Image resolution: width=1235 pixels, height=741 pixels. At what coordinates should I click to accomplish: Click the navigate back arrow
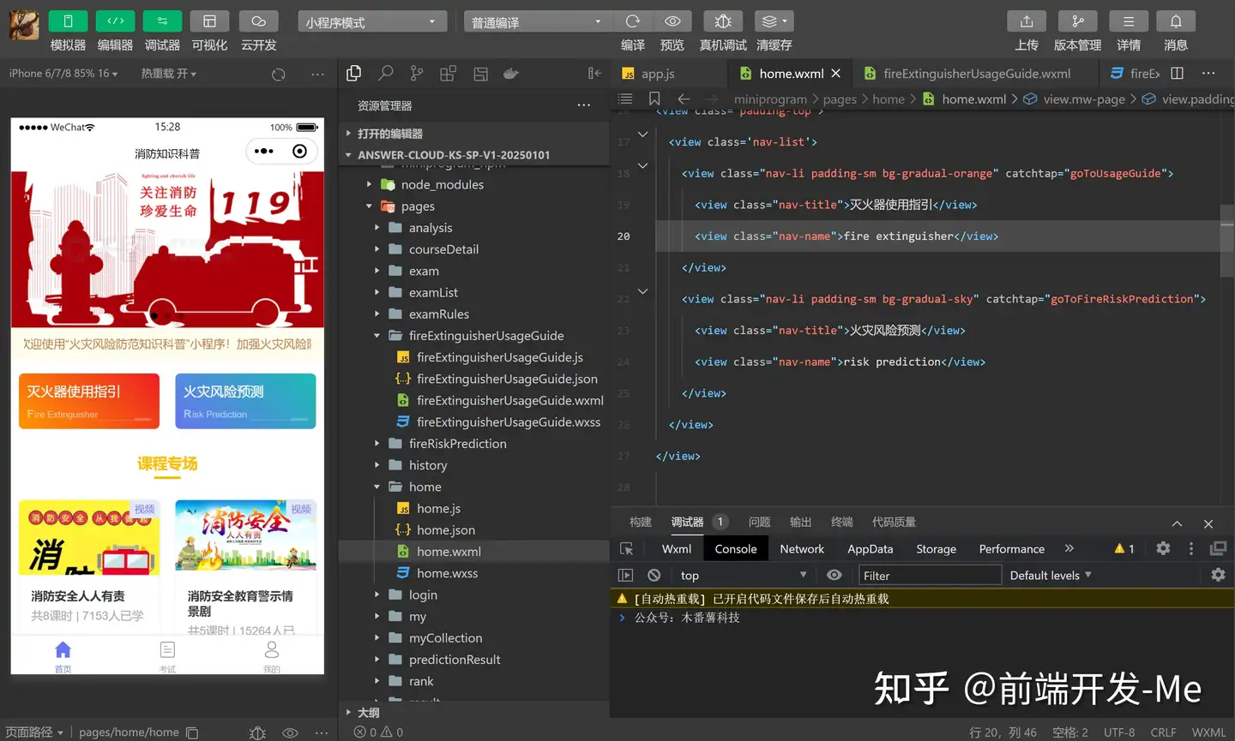[684, 99]
